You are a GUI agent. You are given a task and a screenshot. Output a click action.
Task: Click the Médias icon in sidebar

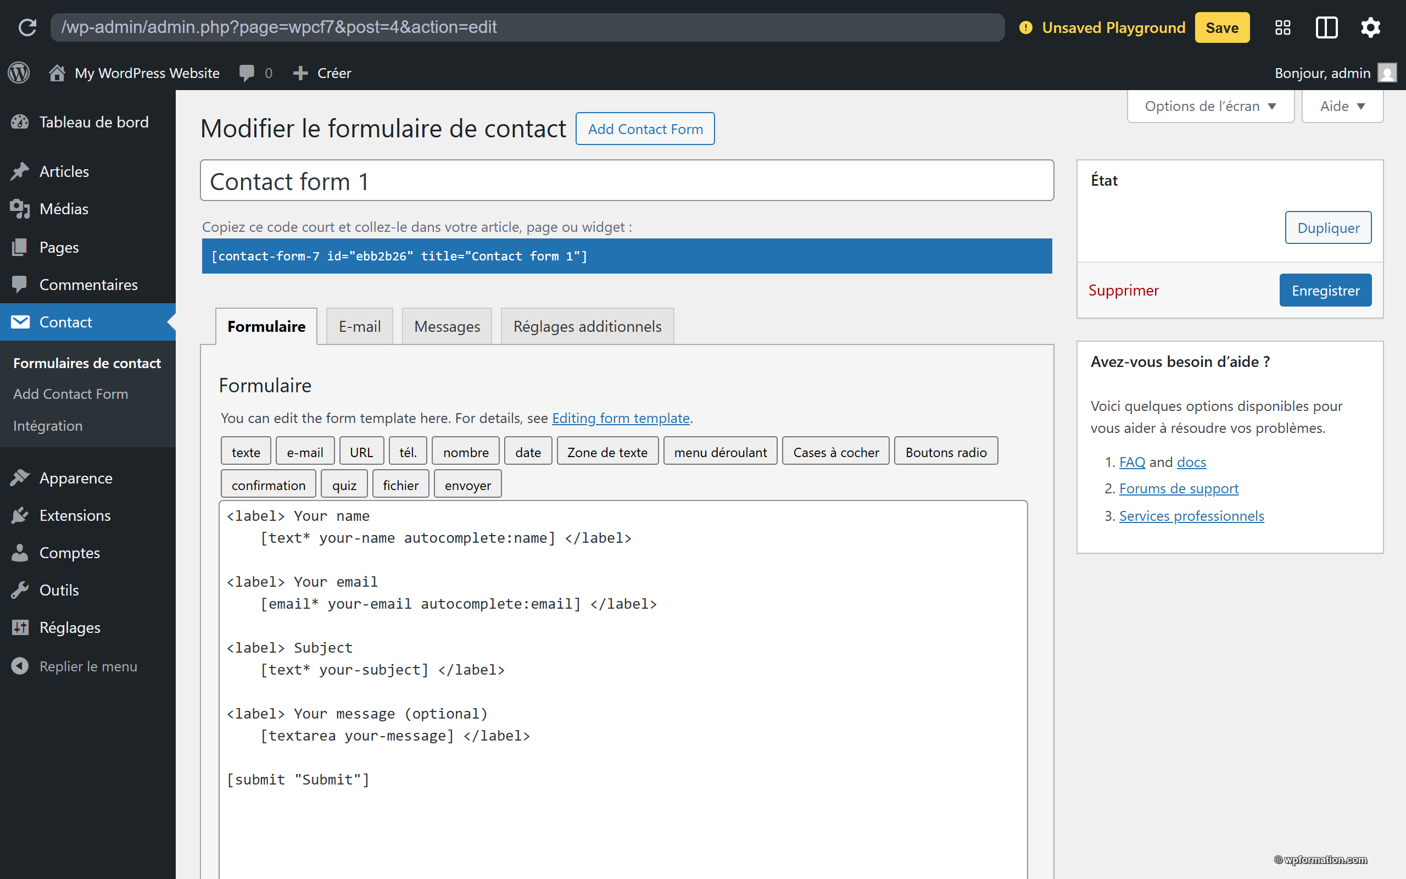tap(20, 209)
